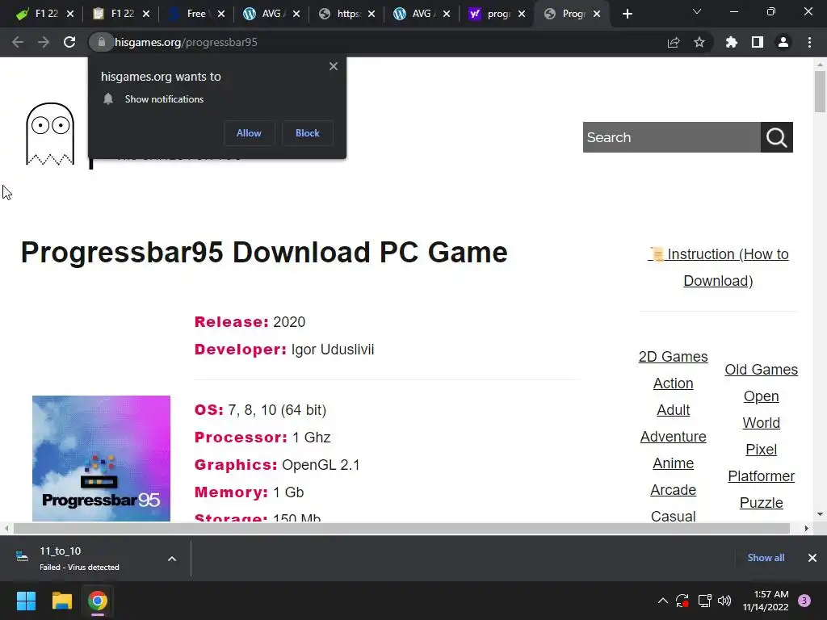Click the Progressbar95 cover thumbnail
Screen dimensions: 827x620
tap(101, 459)
